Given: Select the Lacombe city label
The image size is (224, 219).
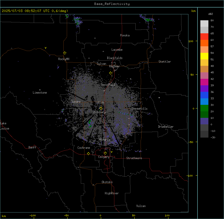Looking at the screenshot, I should pos(117,50).
